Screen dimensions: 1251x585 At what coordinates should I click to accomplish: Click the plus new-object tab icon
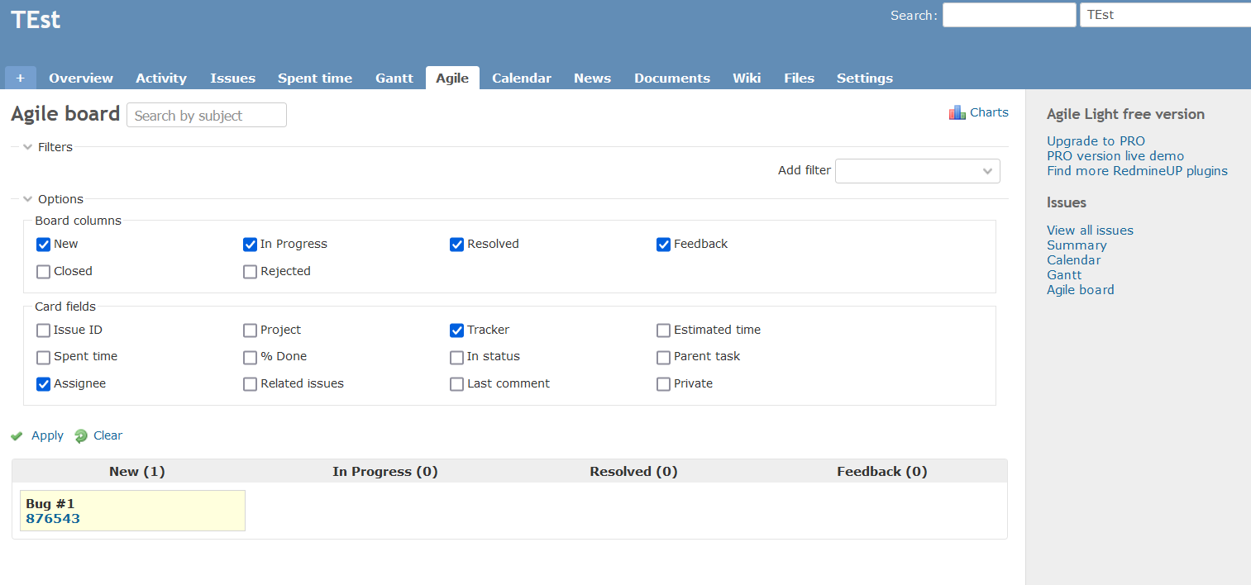[x=21, y=78]
